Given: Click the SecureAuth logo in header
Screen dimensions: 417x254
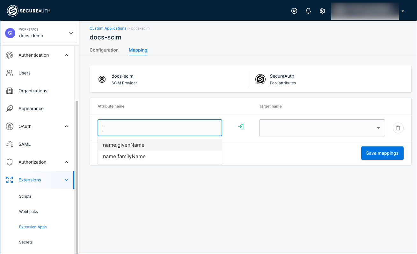Looking at the screenshot, I should point(29,11).
